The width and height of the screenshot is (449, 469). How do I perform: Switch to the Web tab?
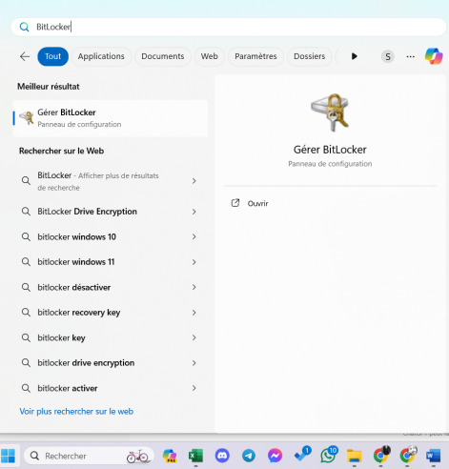(x=209, y=56)
